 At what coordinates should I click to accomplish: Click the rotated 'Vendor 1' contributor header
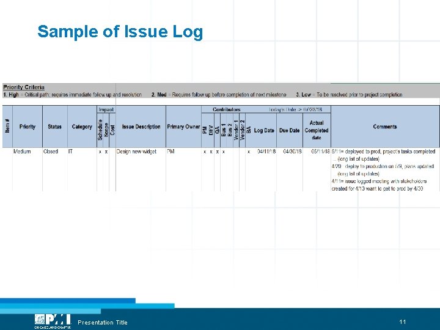236,130
